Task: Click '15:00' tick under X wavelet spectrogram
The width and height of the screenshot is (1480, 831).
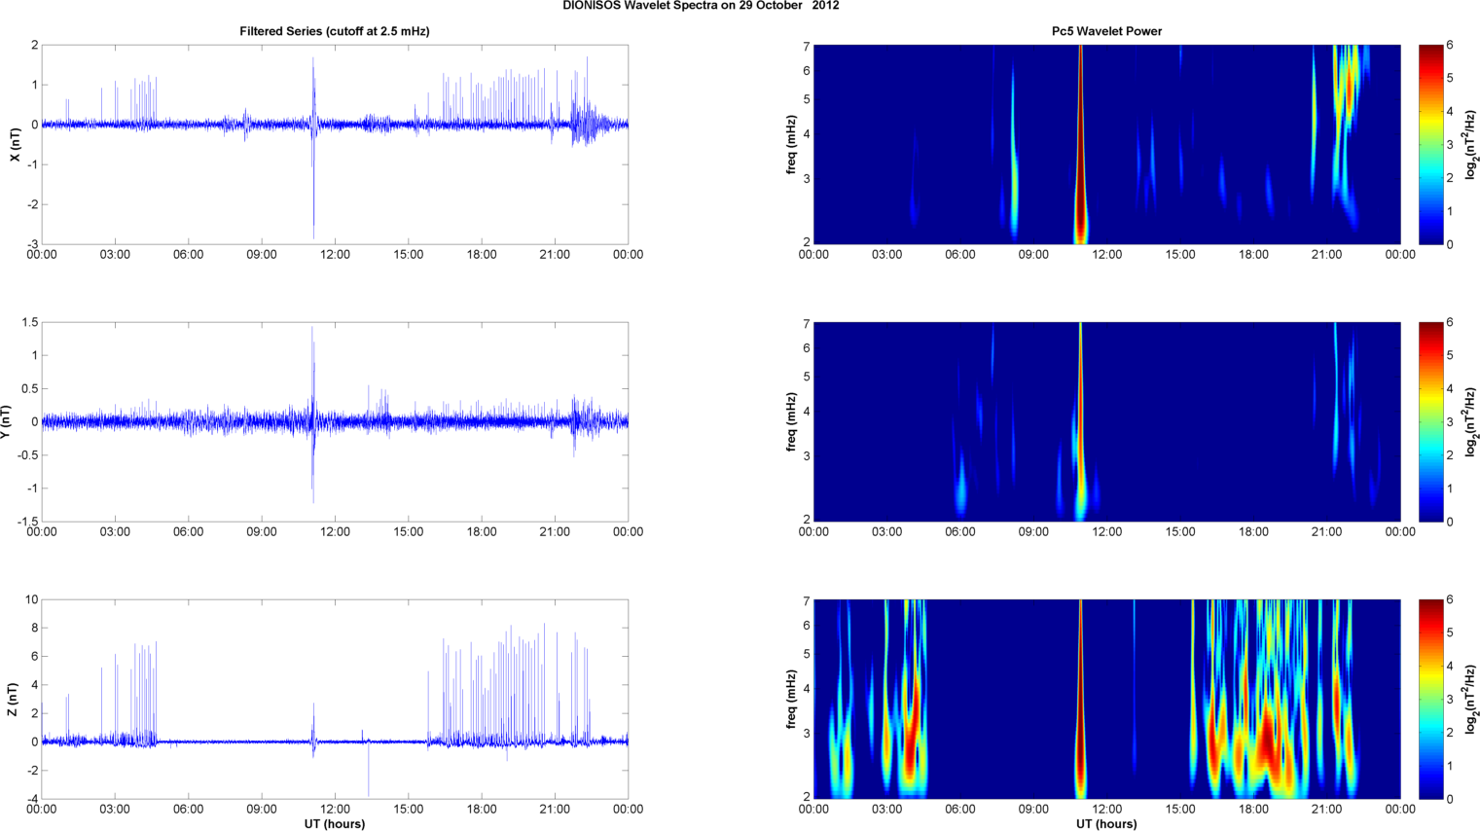Action: tap(1180, 255)
